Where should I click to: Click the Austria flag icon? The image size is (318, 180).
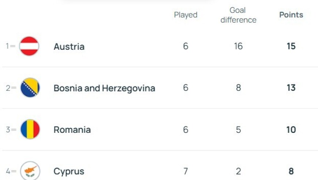click(x=29, y=46)
